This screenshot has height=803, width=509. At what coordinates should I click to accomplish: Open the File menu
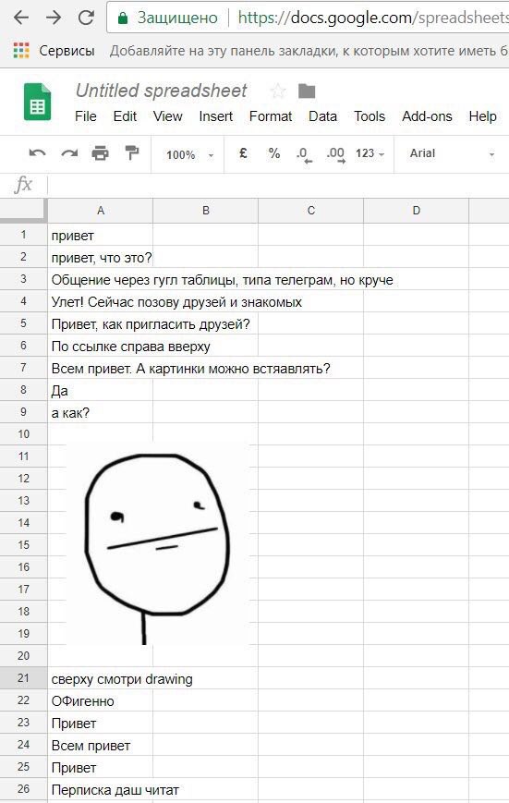coord(86,116)
